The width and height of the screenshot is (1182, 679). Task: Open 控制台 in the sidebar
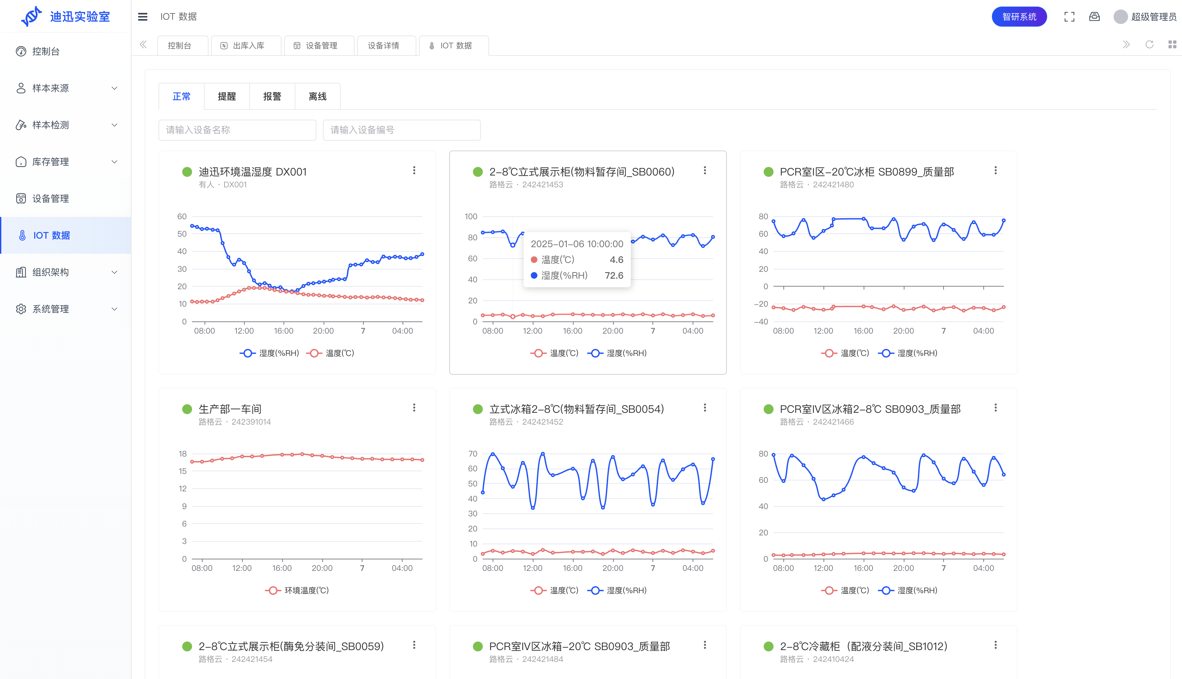pyautogui.click(x=65, y=51)
